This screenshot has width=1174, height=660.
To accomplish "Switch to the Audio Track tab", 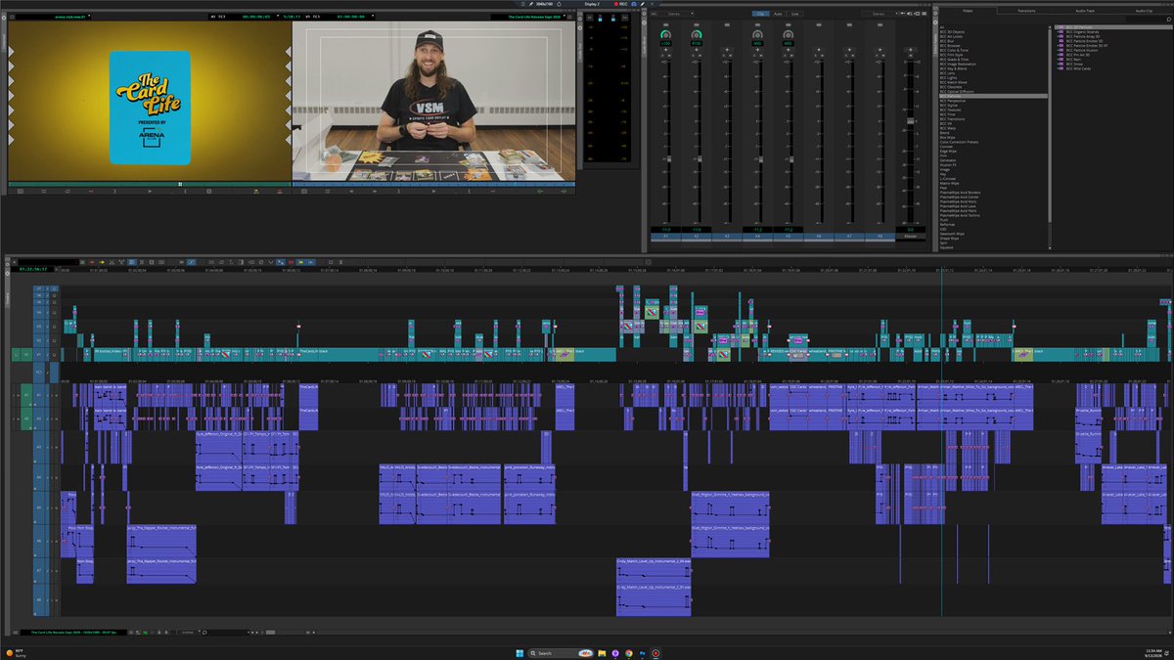I will pyautogui.click(x=1085, y=10).
